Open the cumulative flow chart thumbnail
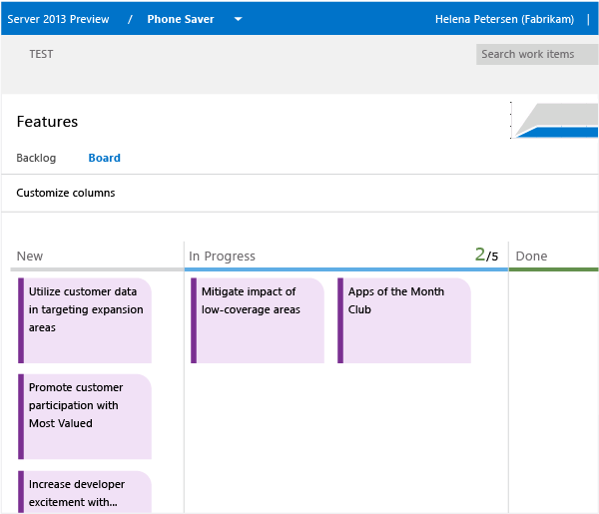Screen dimensions: 599x514 pos(555,121)
